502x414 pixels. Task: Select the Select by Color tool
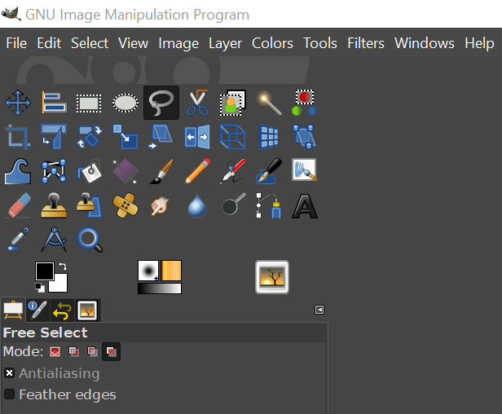(305, 103)
